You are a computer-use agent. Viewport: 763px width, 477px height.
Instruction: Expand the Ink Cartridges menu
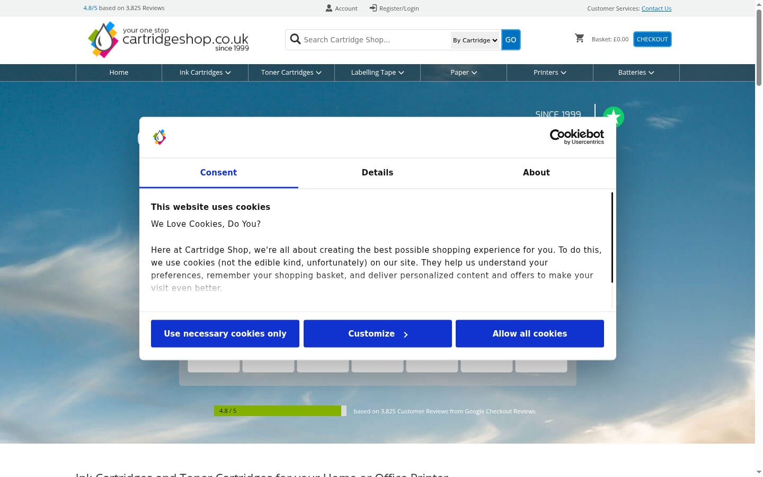(x=205, y=73)
